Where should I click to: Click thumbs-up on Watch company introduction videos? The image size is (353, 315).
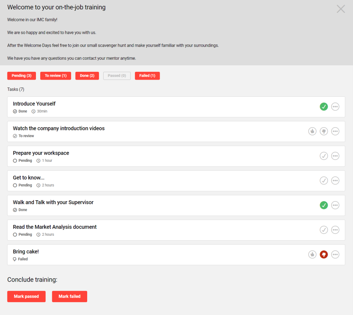pos(312,131)
